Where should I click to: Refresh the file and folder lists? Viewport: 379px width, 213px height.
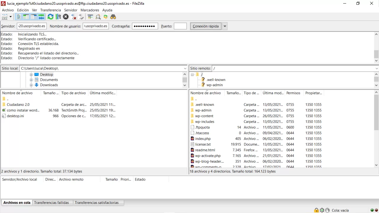point(51,17)
